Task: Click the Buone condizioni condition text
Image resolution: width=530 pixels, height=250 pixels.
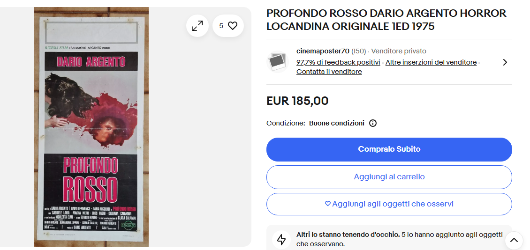Action: click(x=336, y=123)
